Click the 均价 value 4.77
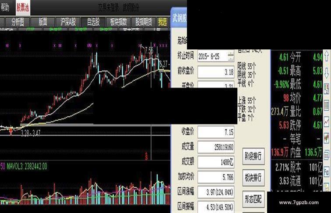331x213 pixels. [x=317, y=98]
